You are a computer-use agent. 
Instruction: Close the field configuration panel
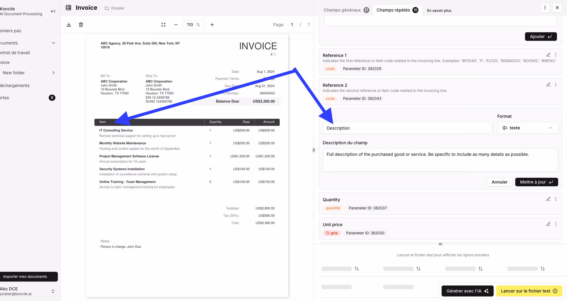[x=557, y=8]
